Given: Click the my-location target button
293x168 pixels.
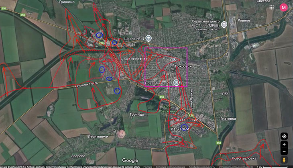Looking at the screenshot, I should (x=284, y=136).
